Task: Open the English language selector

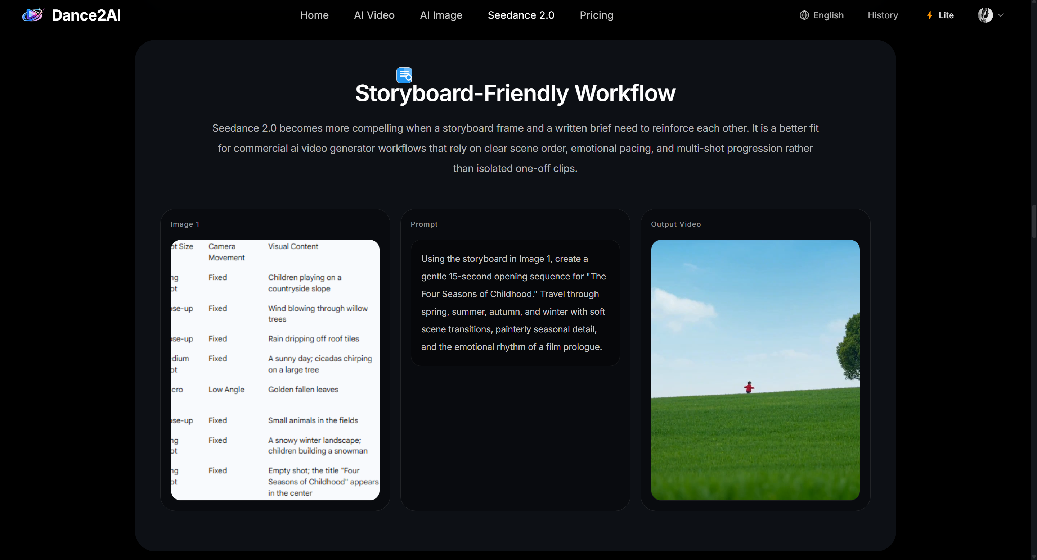Action: tap(828, 15)
